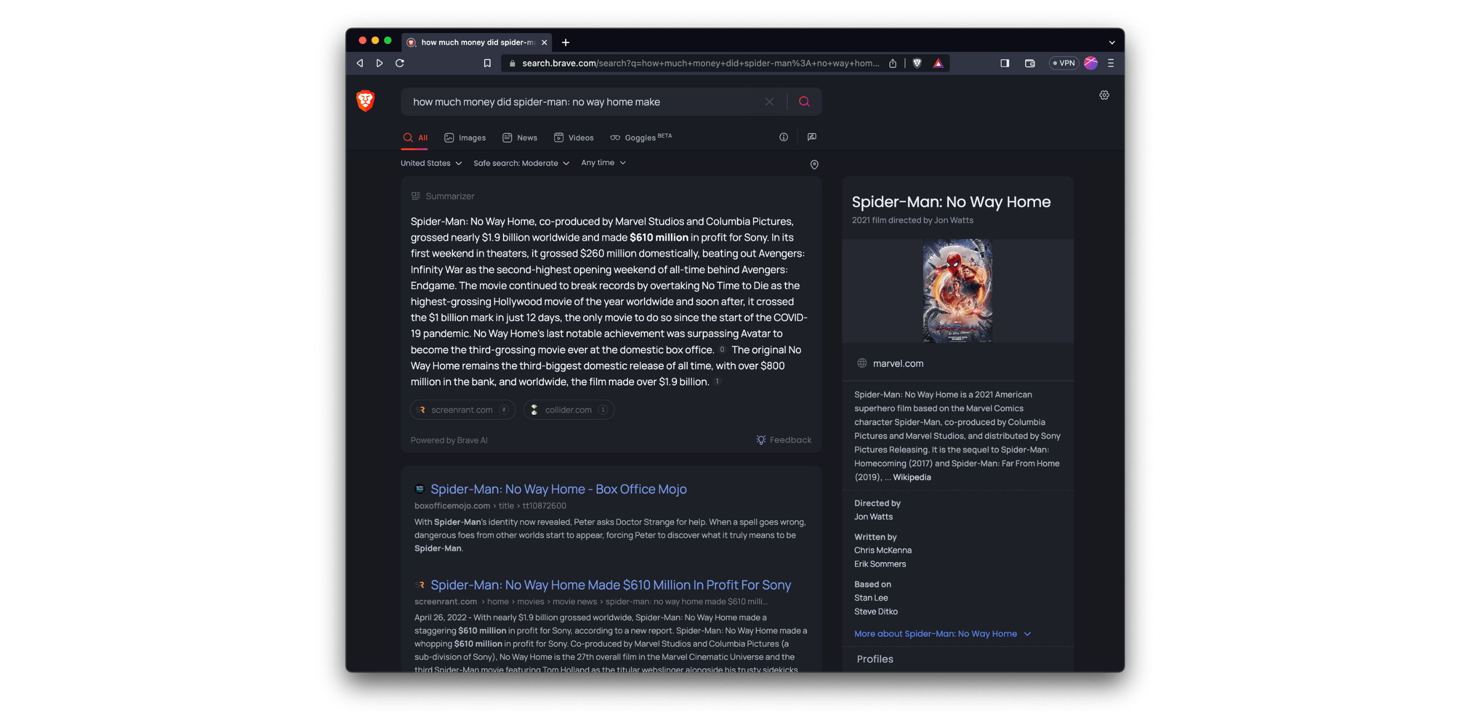Open the Any time filter dropdown
The height and width of the screenshot is (723, 1470).
tap(603, 162)
